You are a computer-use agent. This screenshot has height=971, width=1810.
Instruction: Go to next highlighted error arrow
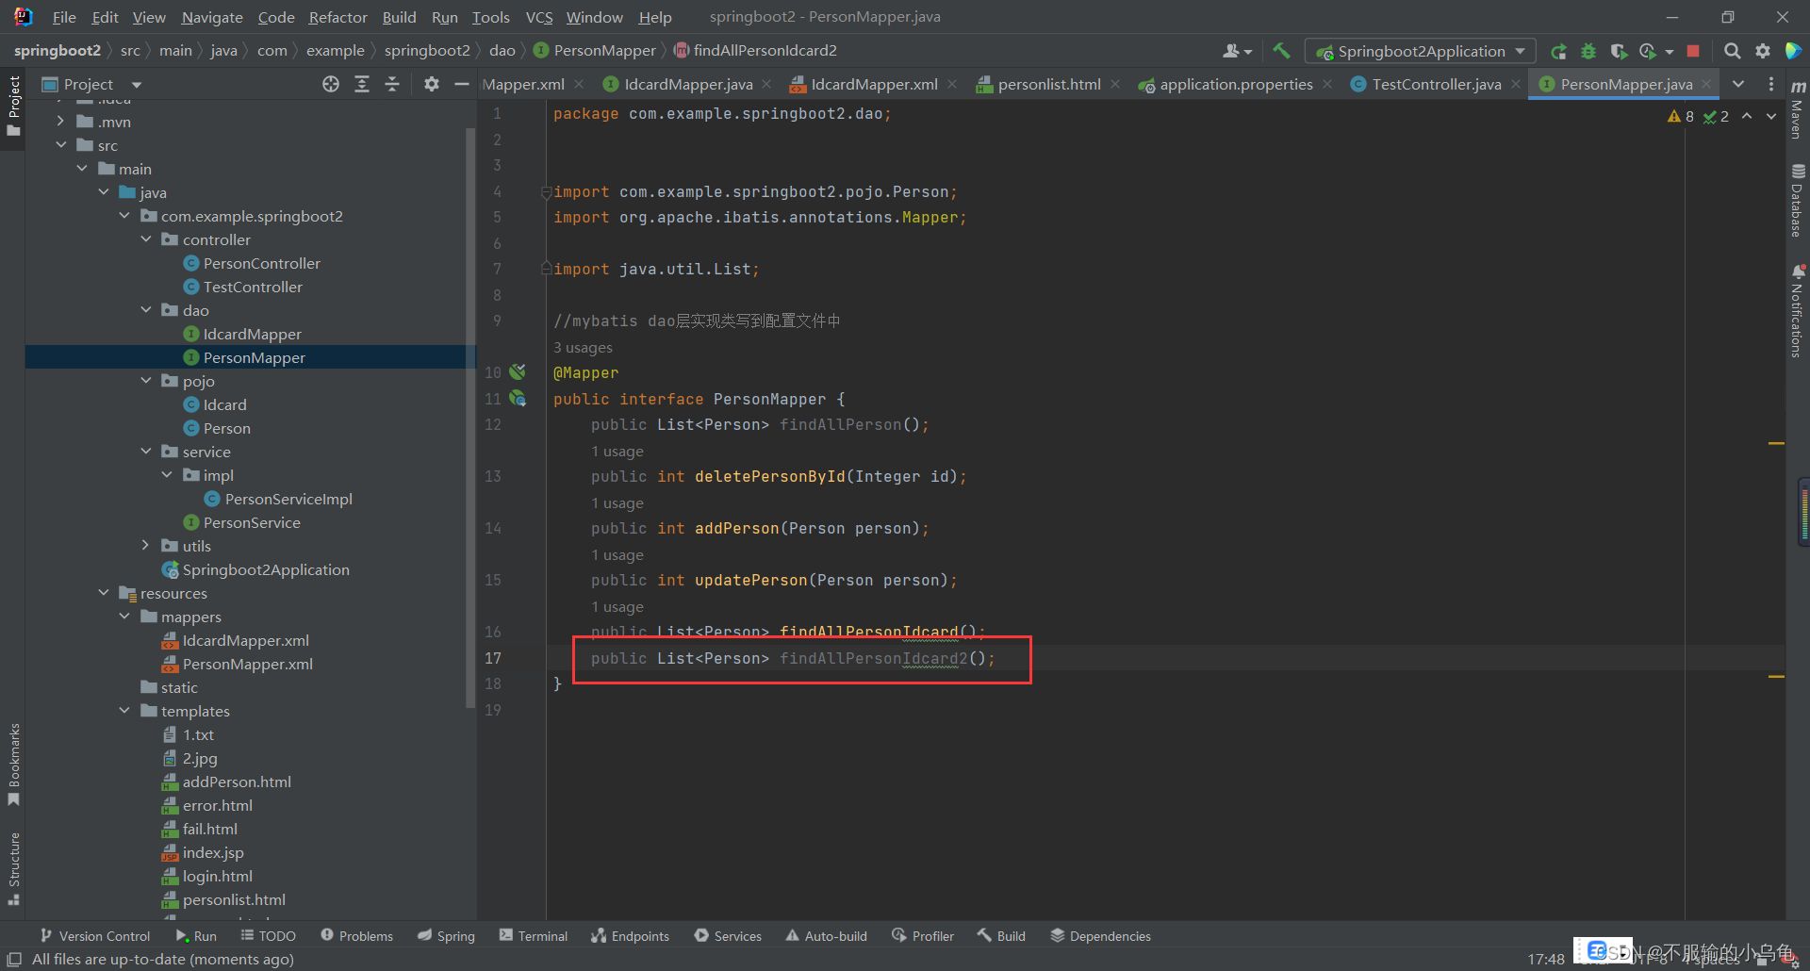click(x=1771, y=116)
